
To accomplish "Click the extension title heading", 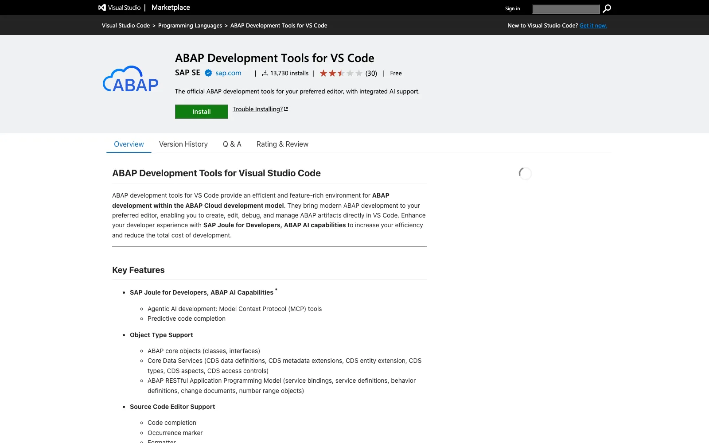I will pyautogui.click(x=275, y=58).
